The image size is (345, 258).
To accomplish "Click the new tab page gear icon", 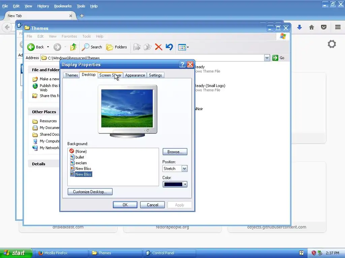I will (x=332, y=44).
